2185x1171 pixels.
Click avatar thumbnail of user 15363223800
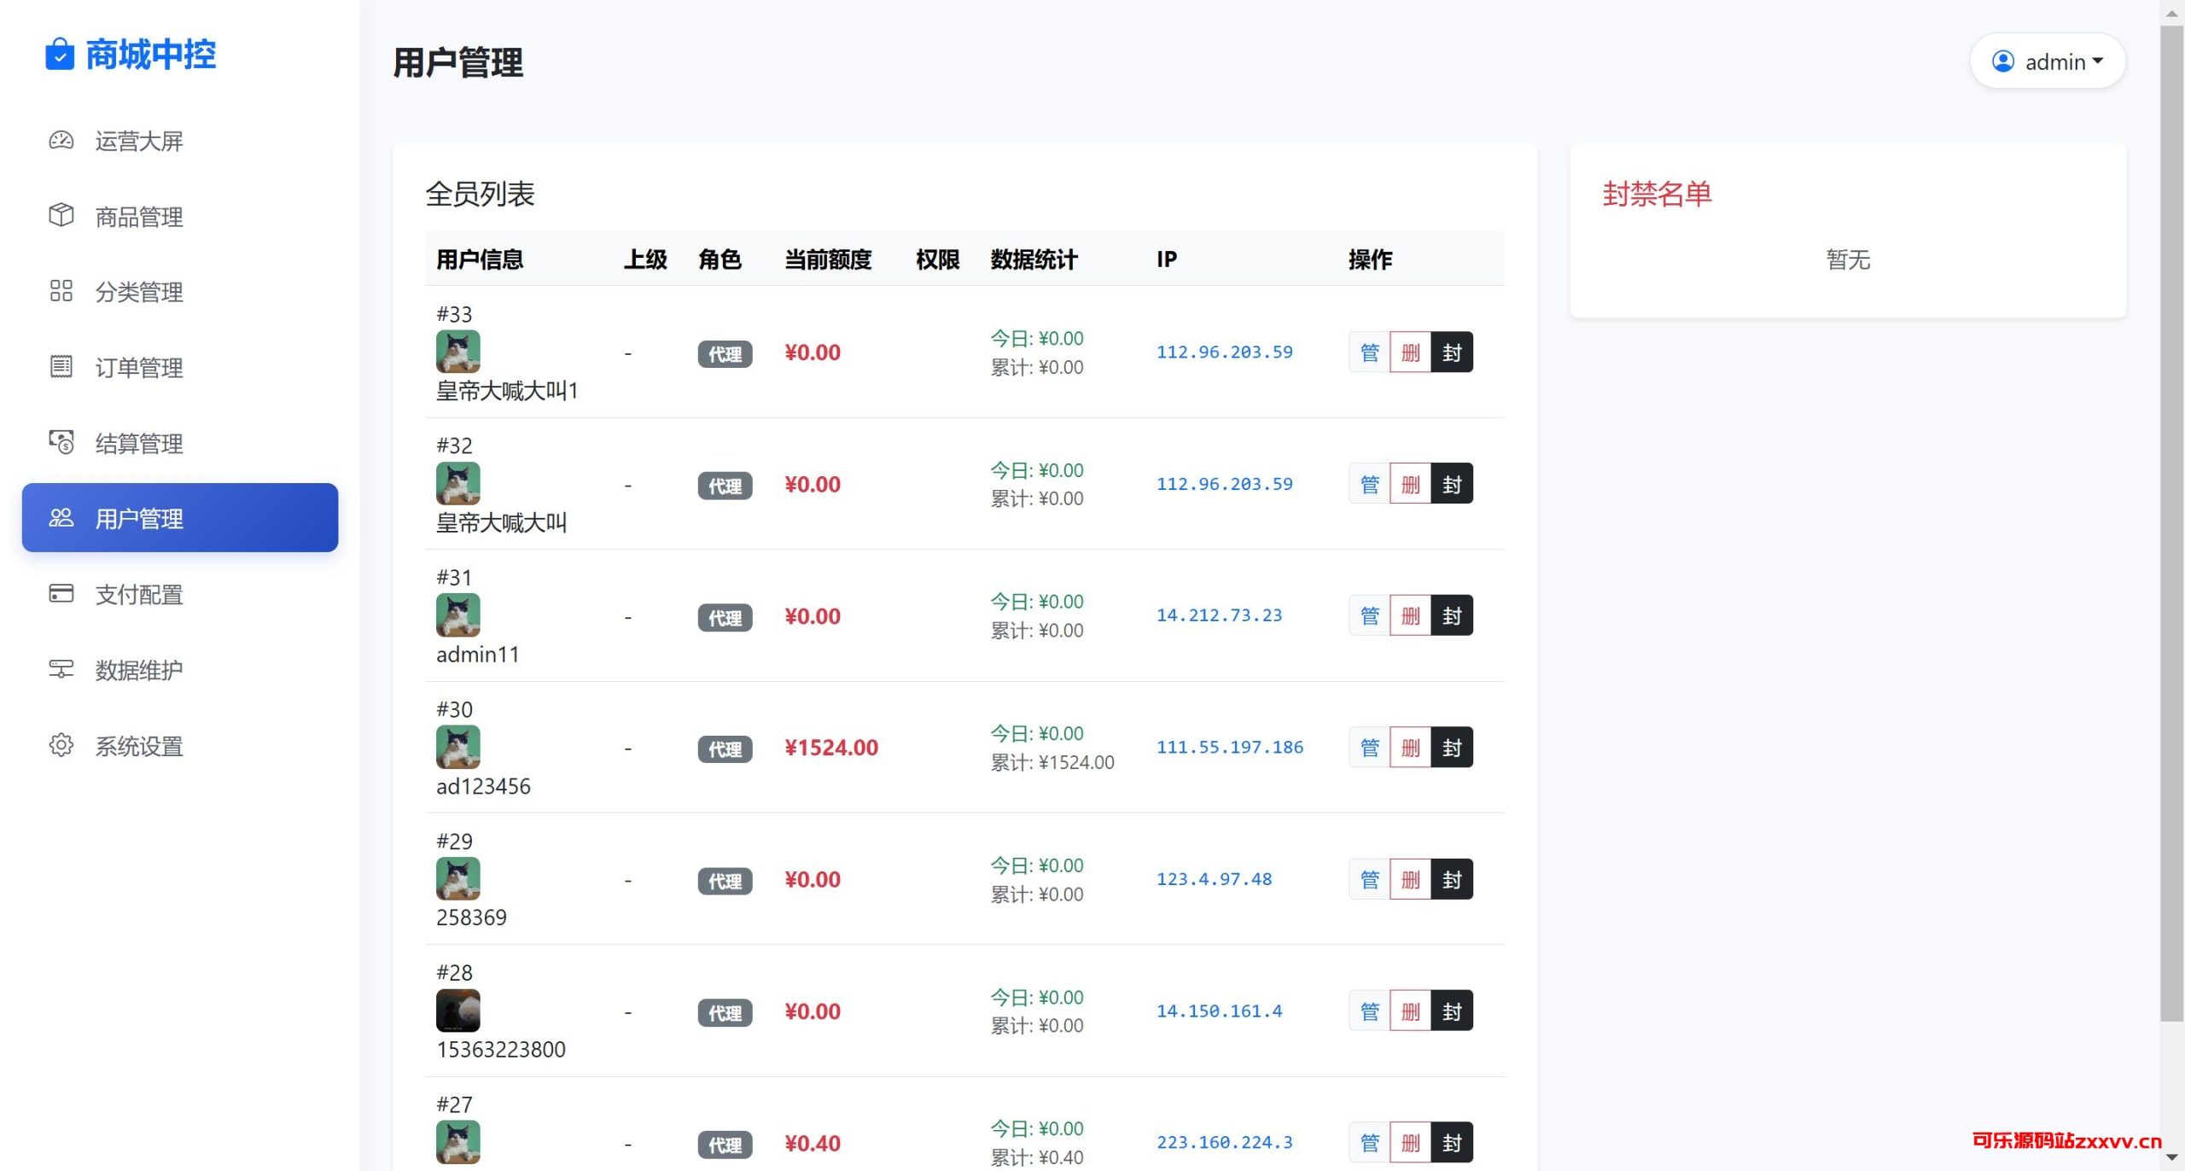pos(457,1011)
